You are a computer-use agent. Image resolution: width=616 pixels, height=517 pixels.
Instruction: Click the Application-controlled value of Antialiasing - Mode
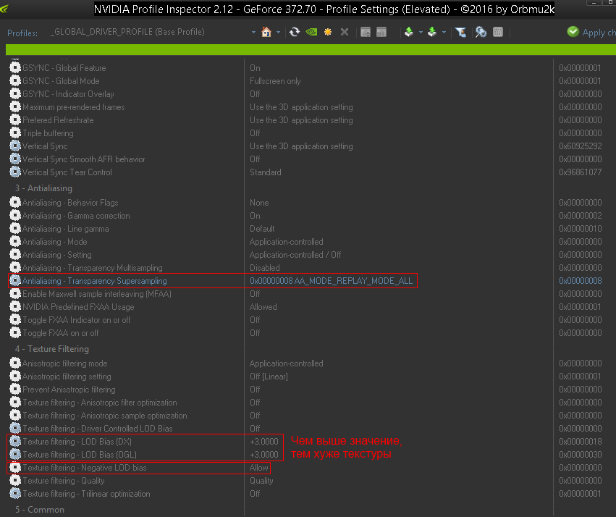coord(287,242)
